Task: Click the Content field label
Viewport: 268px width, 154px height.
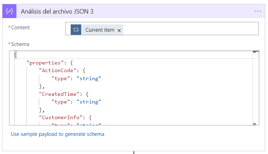Action: (20, 28)
